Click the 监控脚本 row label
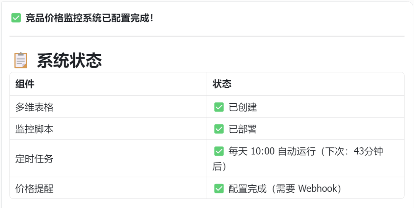The image size is (414, 208). [x=34, y=129]
